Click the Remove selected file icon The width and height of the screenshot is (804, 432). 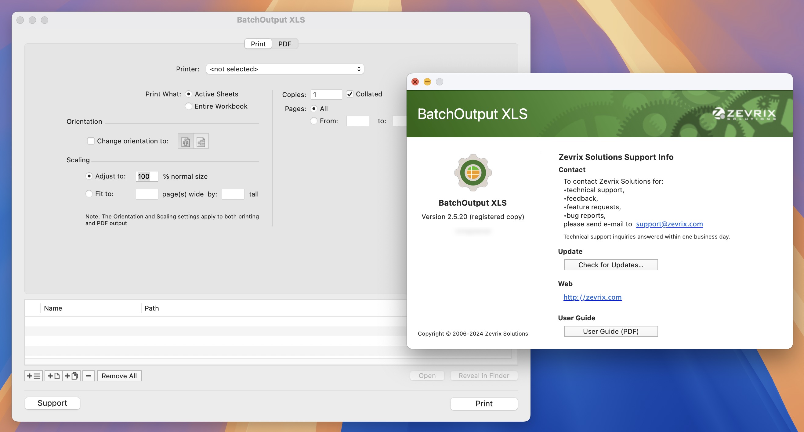pyautogui.click(x=88, y=376)
